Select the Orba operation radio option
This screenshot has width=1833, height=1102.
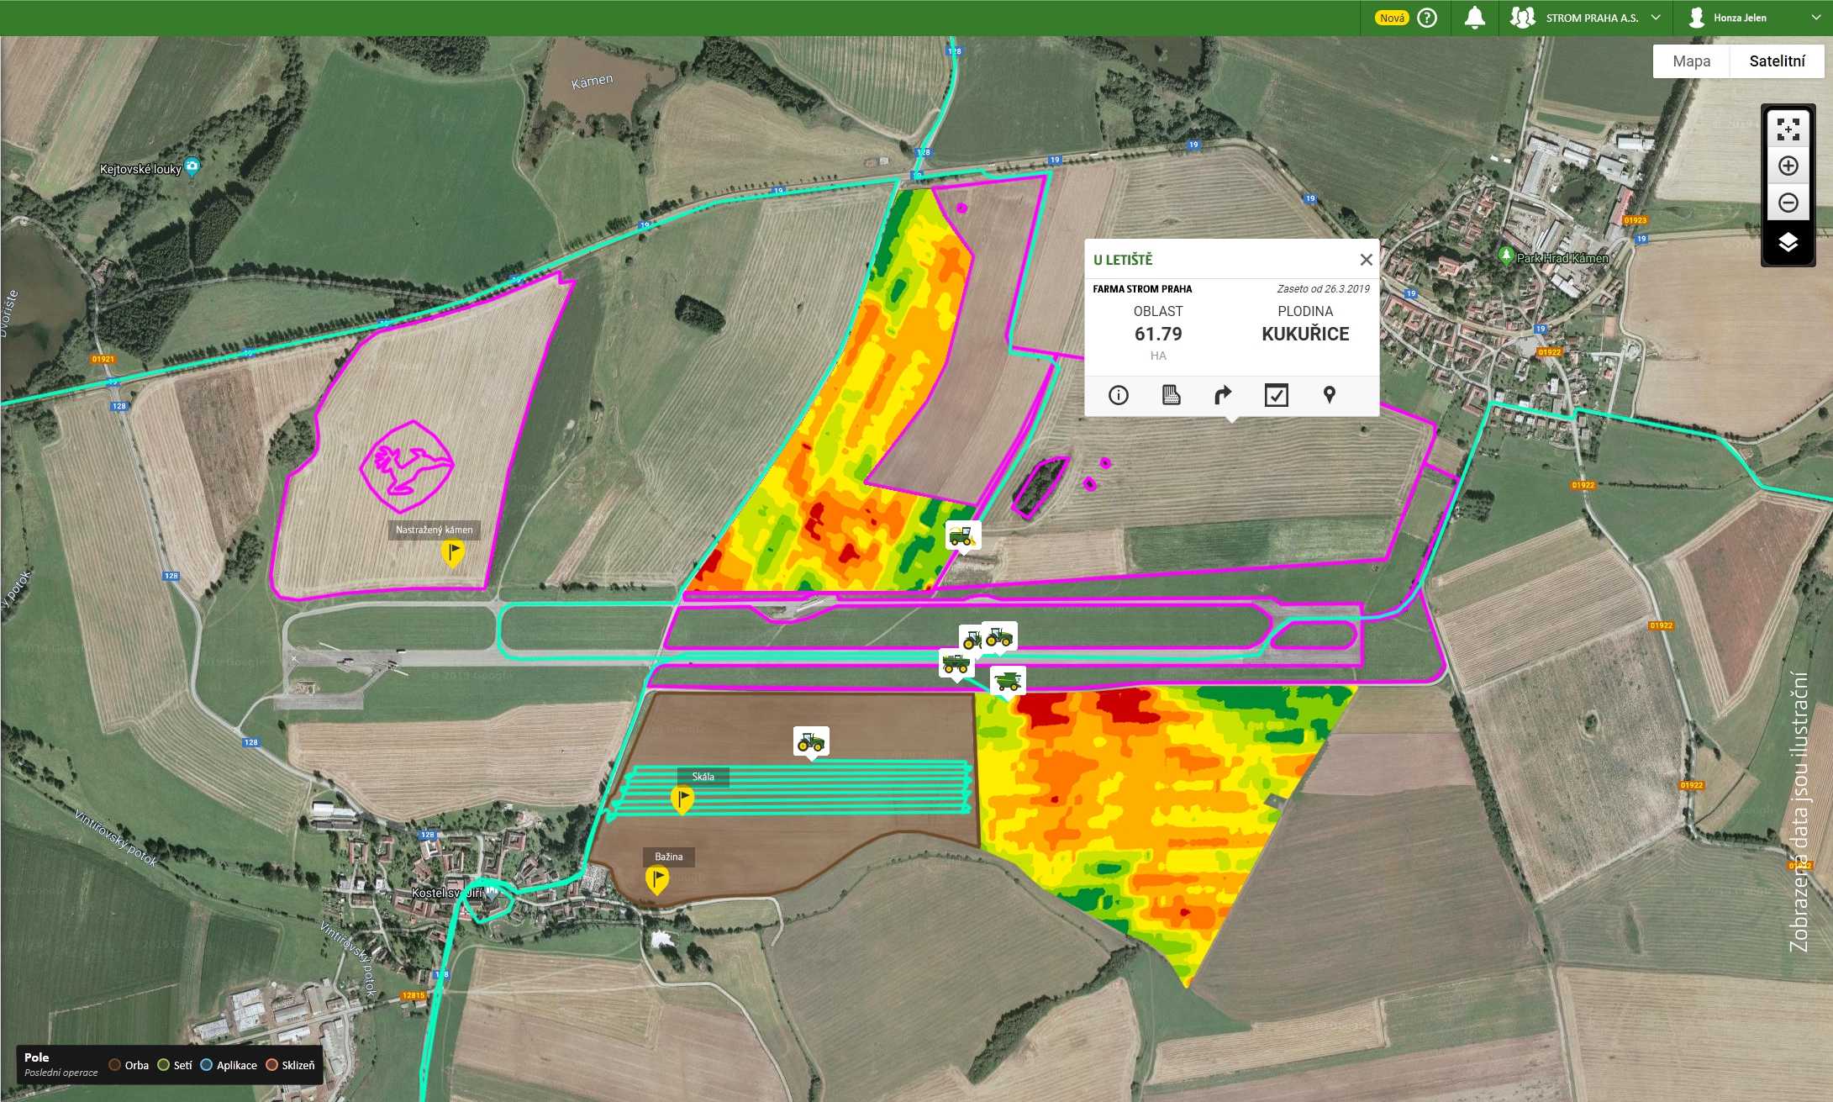[115, 1065]
